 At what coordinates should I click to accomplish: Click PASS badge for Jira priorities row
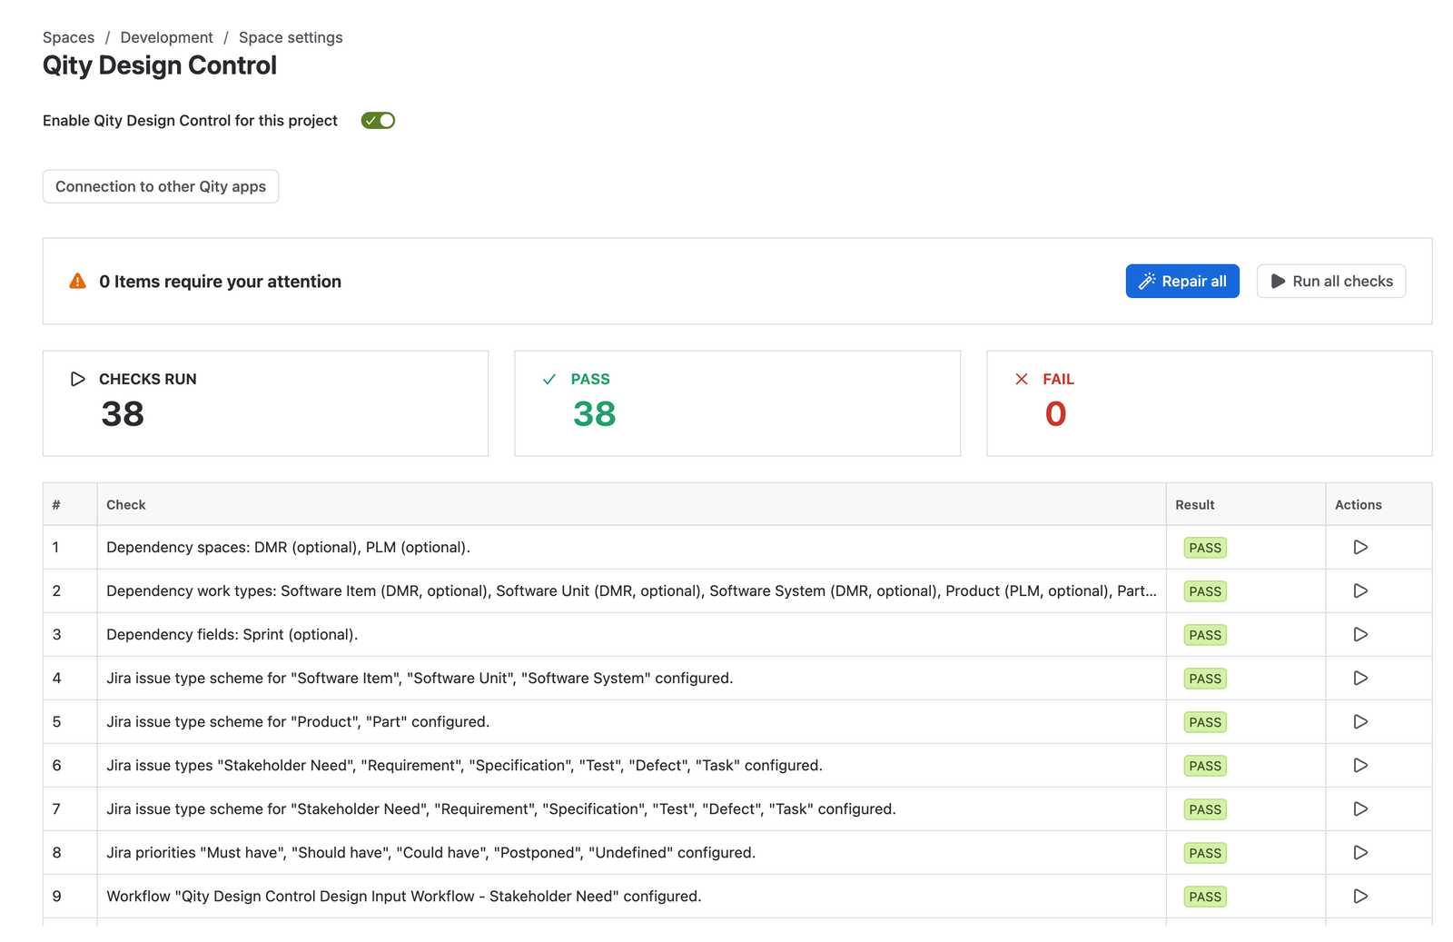point(1205,853)
